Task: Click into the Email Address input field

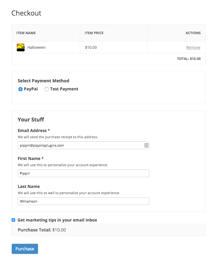Action: pos(81,145)
